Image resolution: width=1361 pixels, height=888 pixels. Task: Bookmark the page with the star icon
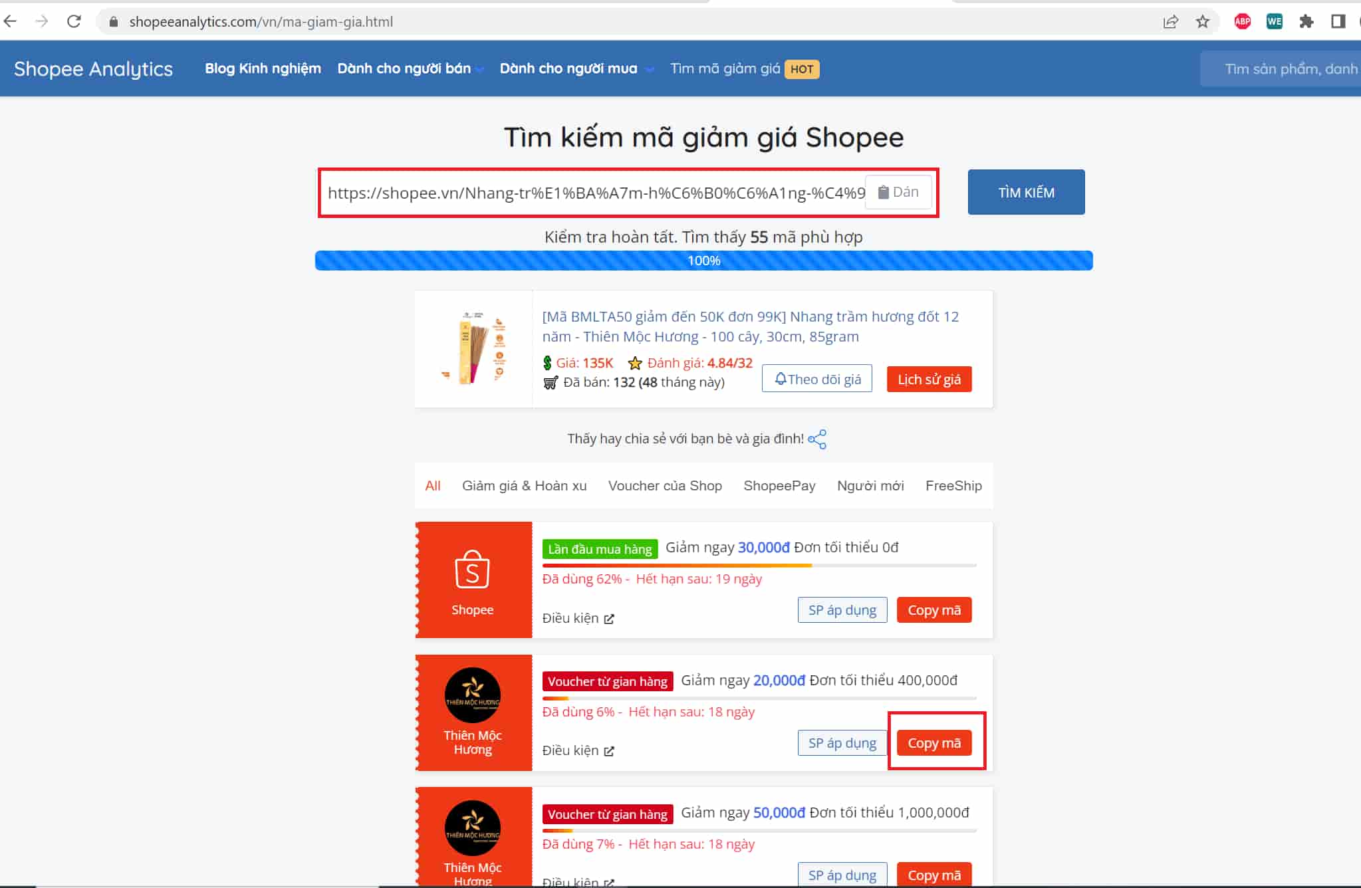pyautogui.click(x=1203, y=21)
